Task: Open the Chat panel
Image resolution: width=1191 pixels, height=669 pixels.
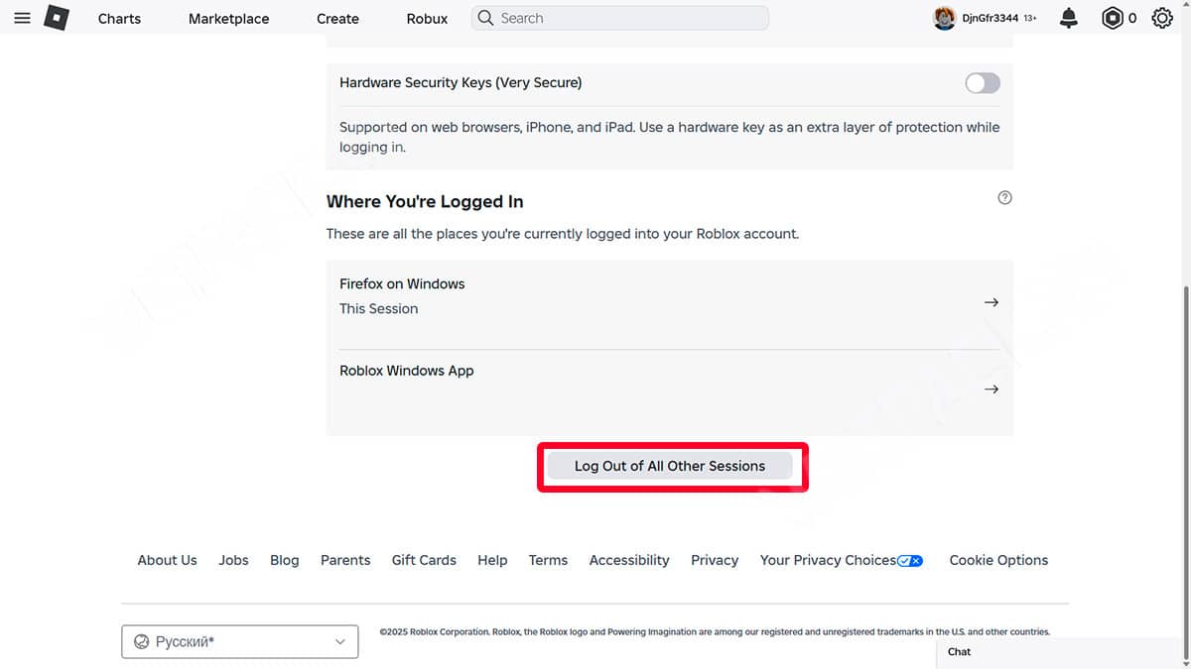Action: [1063, 652]
